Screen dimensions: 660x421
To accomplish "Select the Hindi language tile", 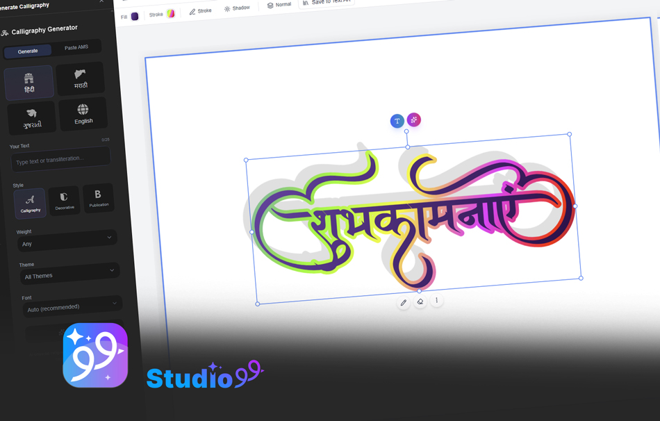I will coord(29,83).
